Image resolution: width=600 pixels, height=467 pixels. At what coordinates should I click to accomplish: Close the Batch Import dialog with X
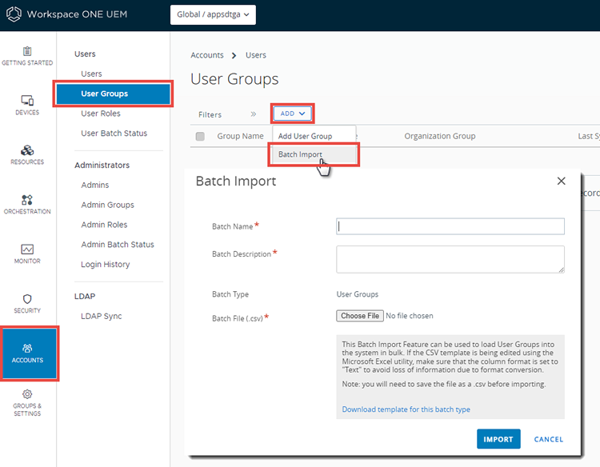coord(561,181)
